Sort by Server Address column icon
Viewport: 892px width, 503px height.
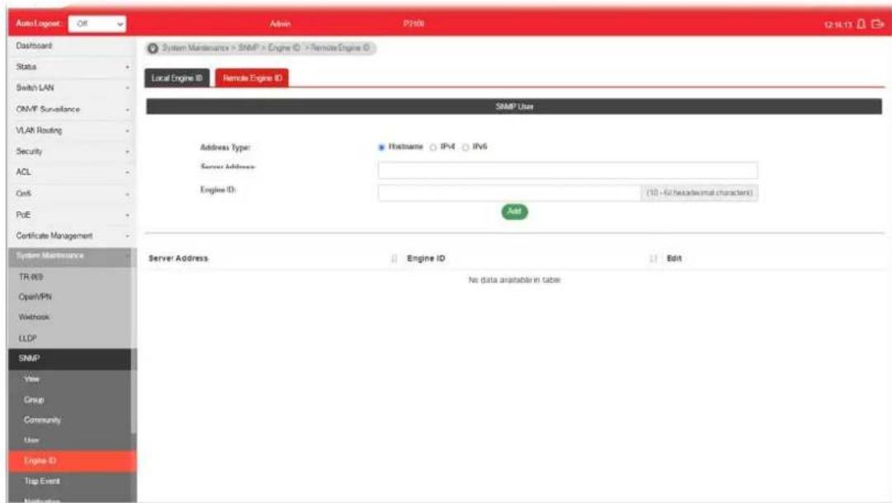point(394,259)
